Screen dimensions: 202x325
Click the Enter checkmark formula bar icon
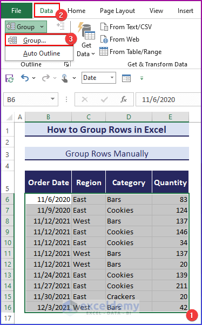pos(104,100)
